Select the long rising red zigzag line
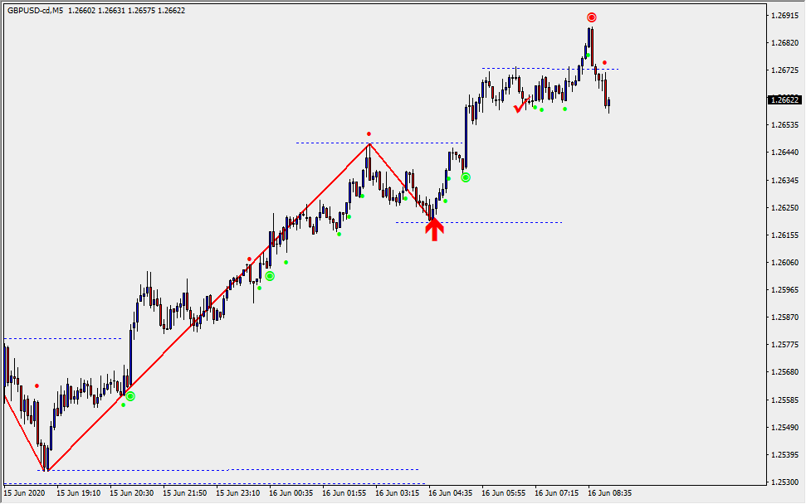806x504 pixels. pyautogui.click(x=208, y=308)
